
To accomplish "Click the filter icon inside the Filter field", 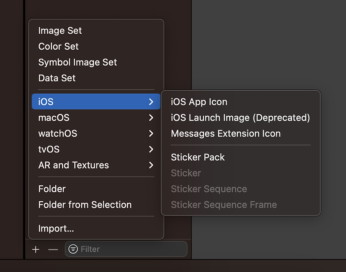I will pos(74,249).
